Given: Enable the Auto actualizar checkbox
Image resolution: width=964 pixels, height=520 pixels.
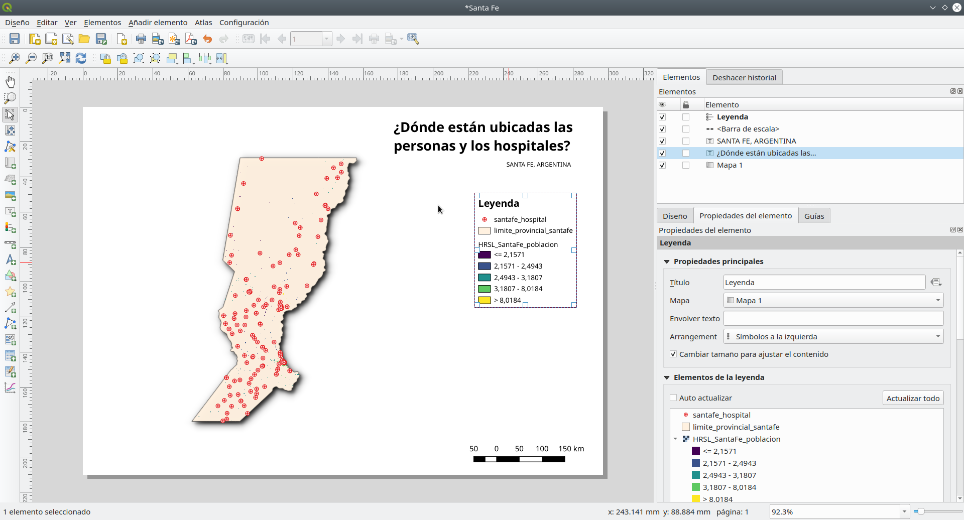Looking at the screenshot, I should coord(673,398).
